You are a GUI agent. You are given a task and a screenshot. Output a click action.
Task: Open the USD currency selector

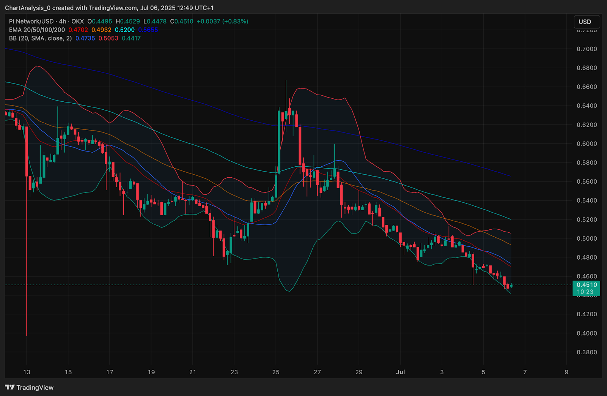tap(586, 22)
